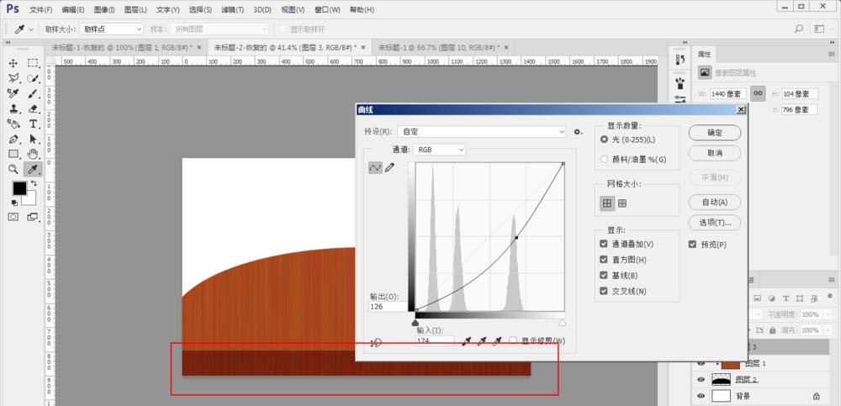Click the pencil draw-curve icon in Curves

coord(389,168)
